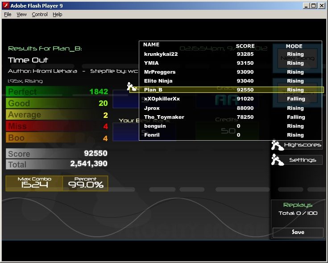The width and height of the screenshot is (328, 263).
Task: Click the Flash Player title bar icon
Action: tap(5, 5)
